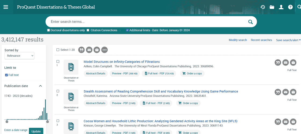Open the Sorted by Relevance dropdown

19,56
